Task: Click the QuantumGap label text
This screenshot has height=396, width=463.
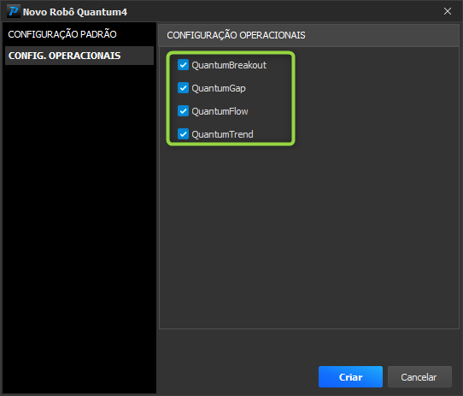Action: (219, 88)
